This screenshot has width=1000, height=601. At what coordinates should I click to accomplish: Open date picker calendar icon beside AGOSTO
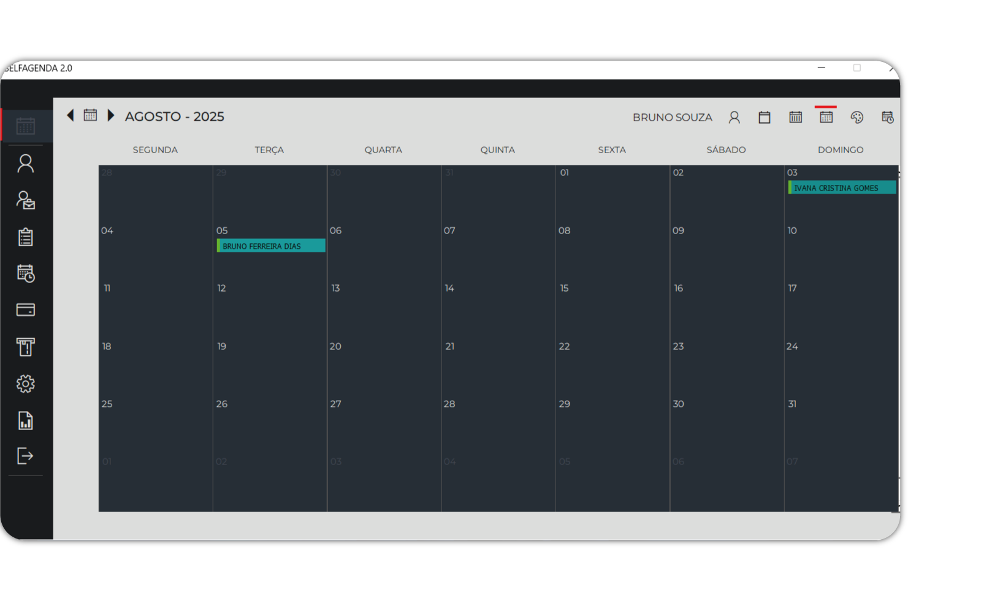pos(90,115)
